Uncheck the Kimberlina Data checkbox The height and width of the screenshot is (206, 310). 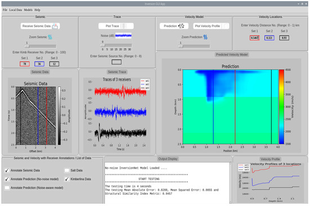[67, 179]
